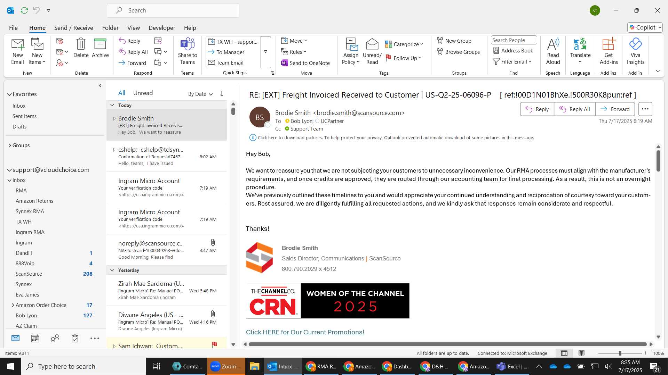668x375 pixels.
Task: Click the Unread/Read envelope icon
Action: [372, 44]
